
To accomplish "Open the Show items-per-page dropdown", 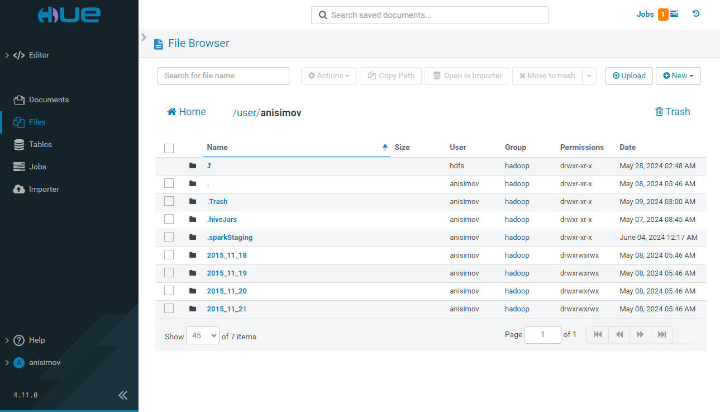I will pyautogui.click(x=203, y=335).
